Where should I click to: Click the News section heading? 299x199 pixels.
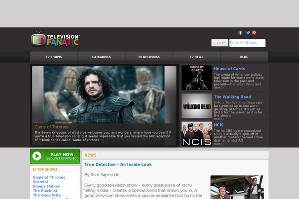pyautogui.click(x=90, y=155)
